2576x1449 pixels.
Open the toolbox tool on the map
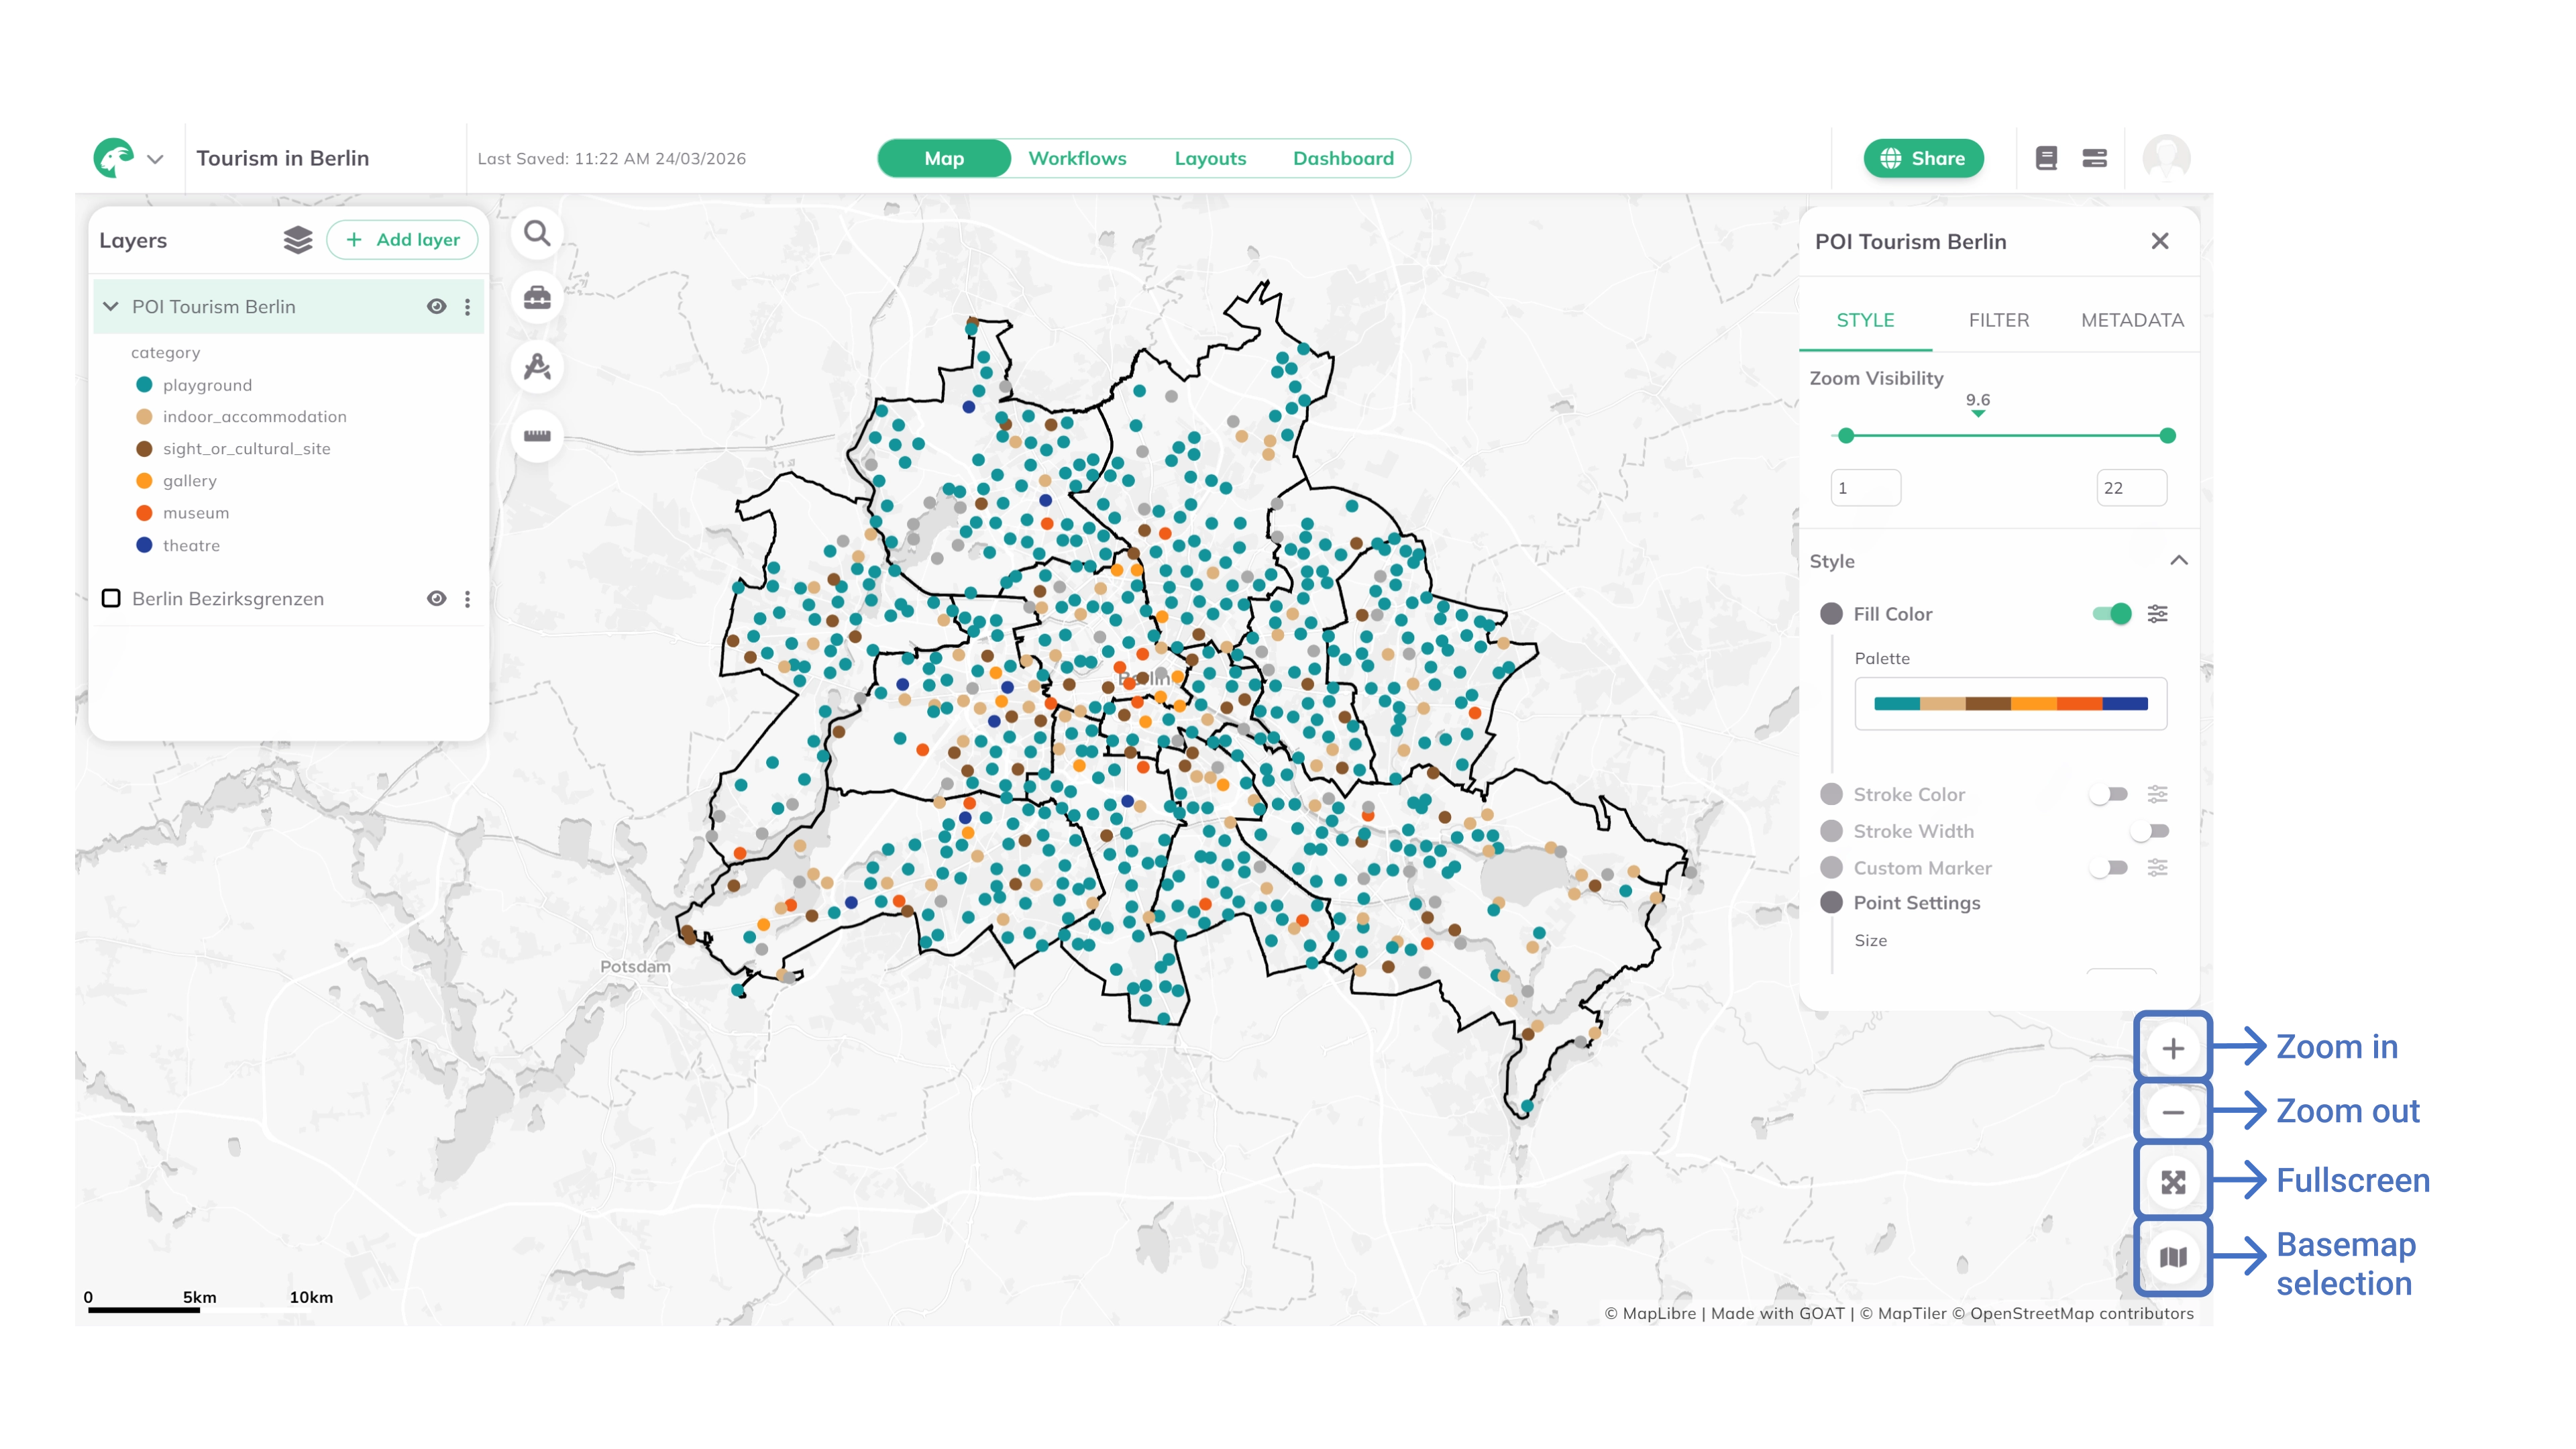click(537, 298)
